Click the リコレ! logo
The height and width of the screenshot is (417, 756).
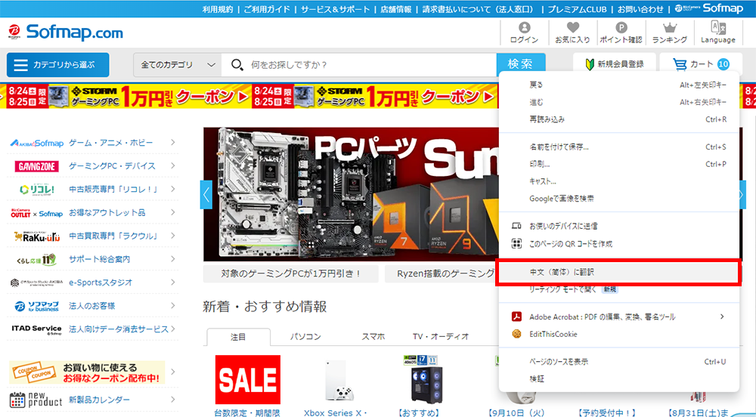pyautogui.click(x=37, y=190)
